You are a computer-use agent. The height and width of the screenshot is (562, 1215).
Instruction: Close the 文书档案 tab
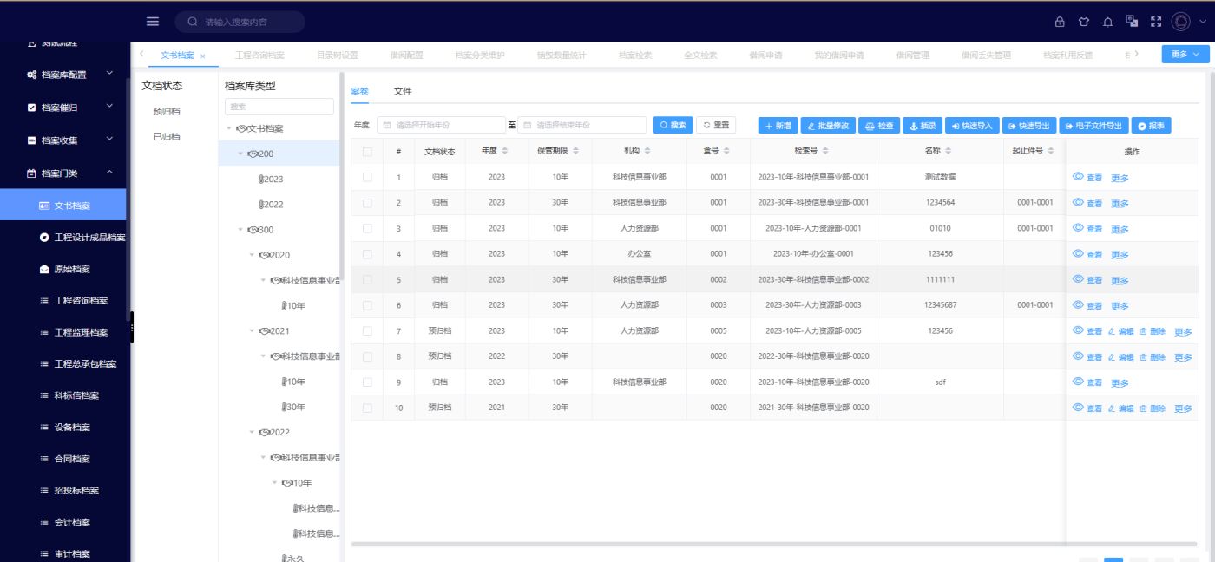[x=202, y=56]
